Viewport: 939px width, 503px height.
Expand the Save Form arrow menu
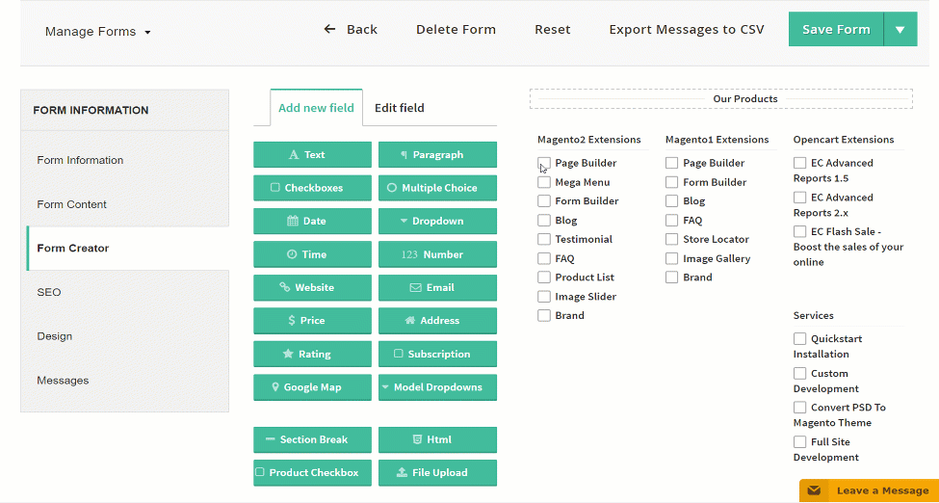tap(900, 29)
